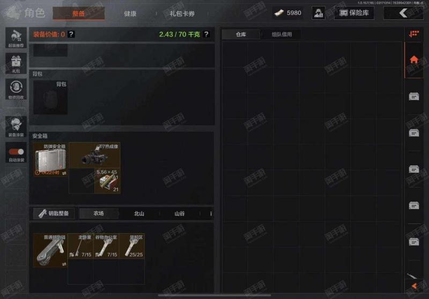Viewport: 429px width, 299px height.
Task: Expand the 装备价值 question mark help
Action: point(71,34)
